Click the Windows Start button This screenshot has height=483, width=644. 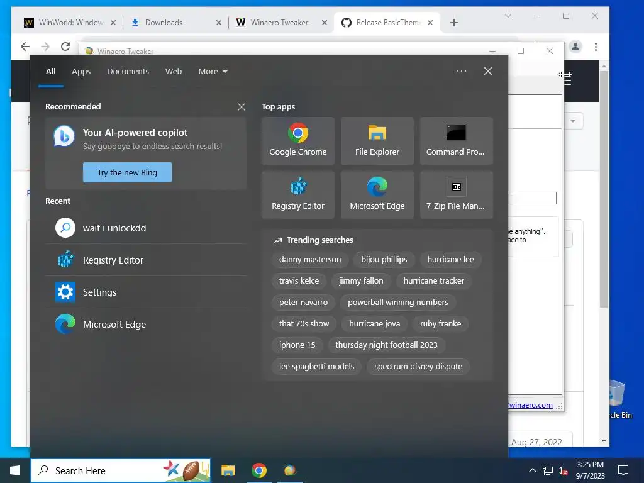coord(15,470)
